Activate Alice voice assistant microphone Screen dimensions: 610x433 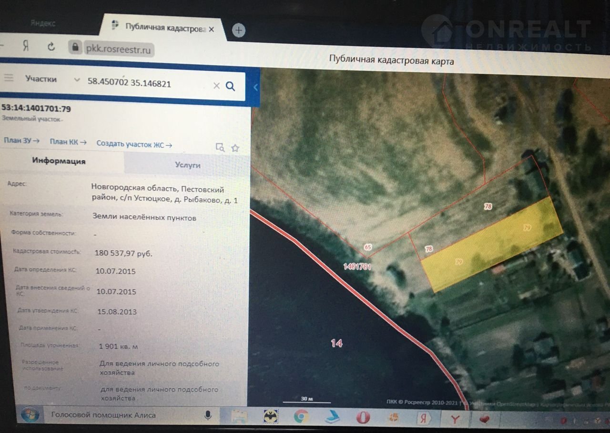point(208,415)
